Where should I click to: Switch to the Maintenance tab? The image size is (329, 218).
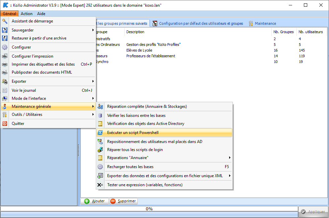click(262, 23)
